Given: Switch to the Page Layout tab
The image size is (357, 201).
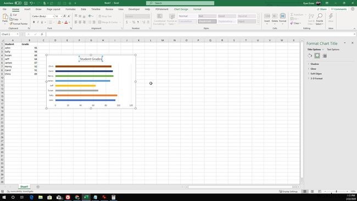Looking at the screenshot, I should click(x=53, y=9).
